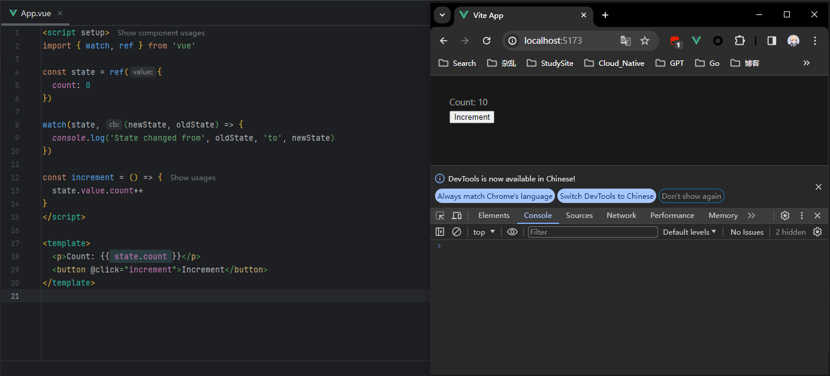Create a live expression eye icon
Image resolution: width=830 pixels, height=376 pixels.
[x=512, y=232]
